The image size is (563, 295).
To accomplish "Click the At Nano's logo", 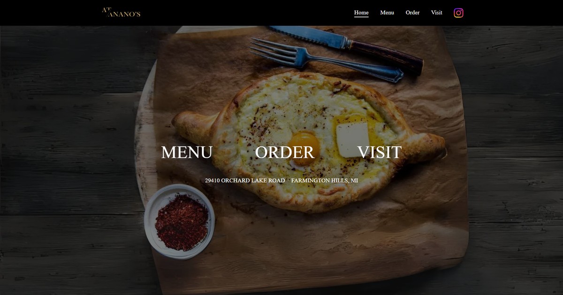I will [x=121, y=12].
